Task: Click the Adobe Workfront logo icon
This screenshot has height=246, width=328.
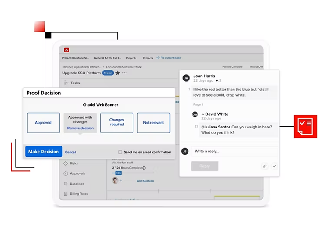Action: click(66, 50)
